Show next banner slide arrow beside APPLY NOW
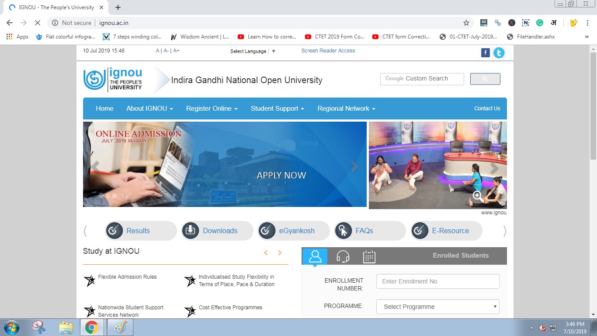 pos(355,167)
